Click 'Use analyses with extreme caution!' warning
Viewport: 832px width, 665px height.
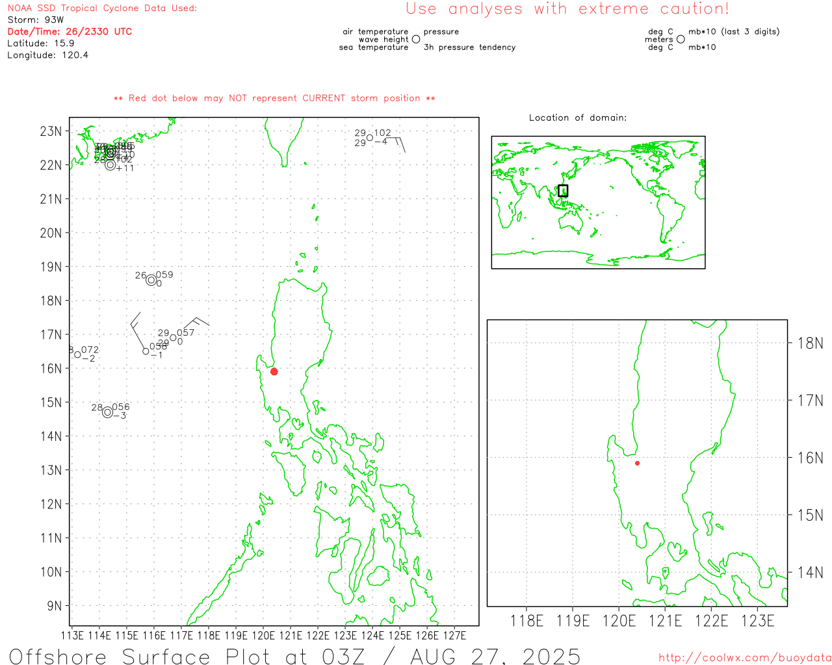coord(567,9)
